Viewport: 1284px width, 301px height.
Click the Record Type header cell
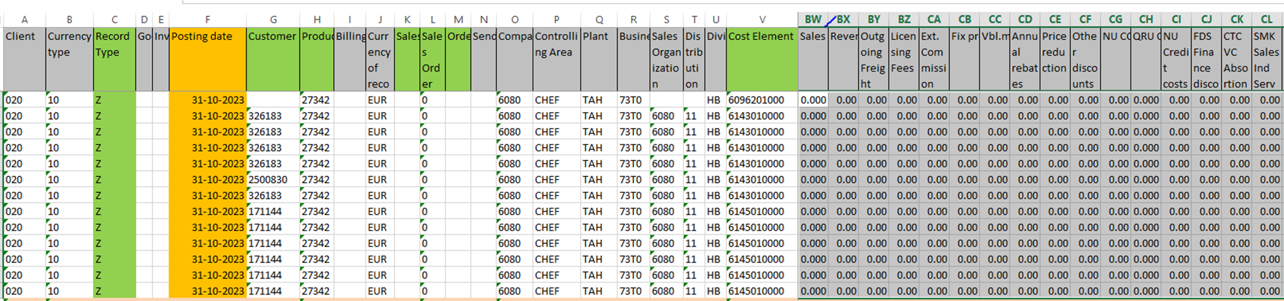pos(114,60)
